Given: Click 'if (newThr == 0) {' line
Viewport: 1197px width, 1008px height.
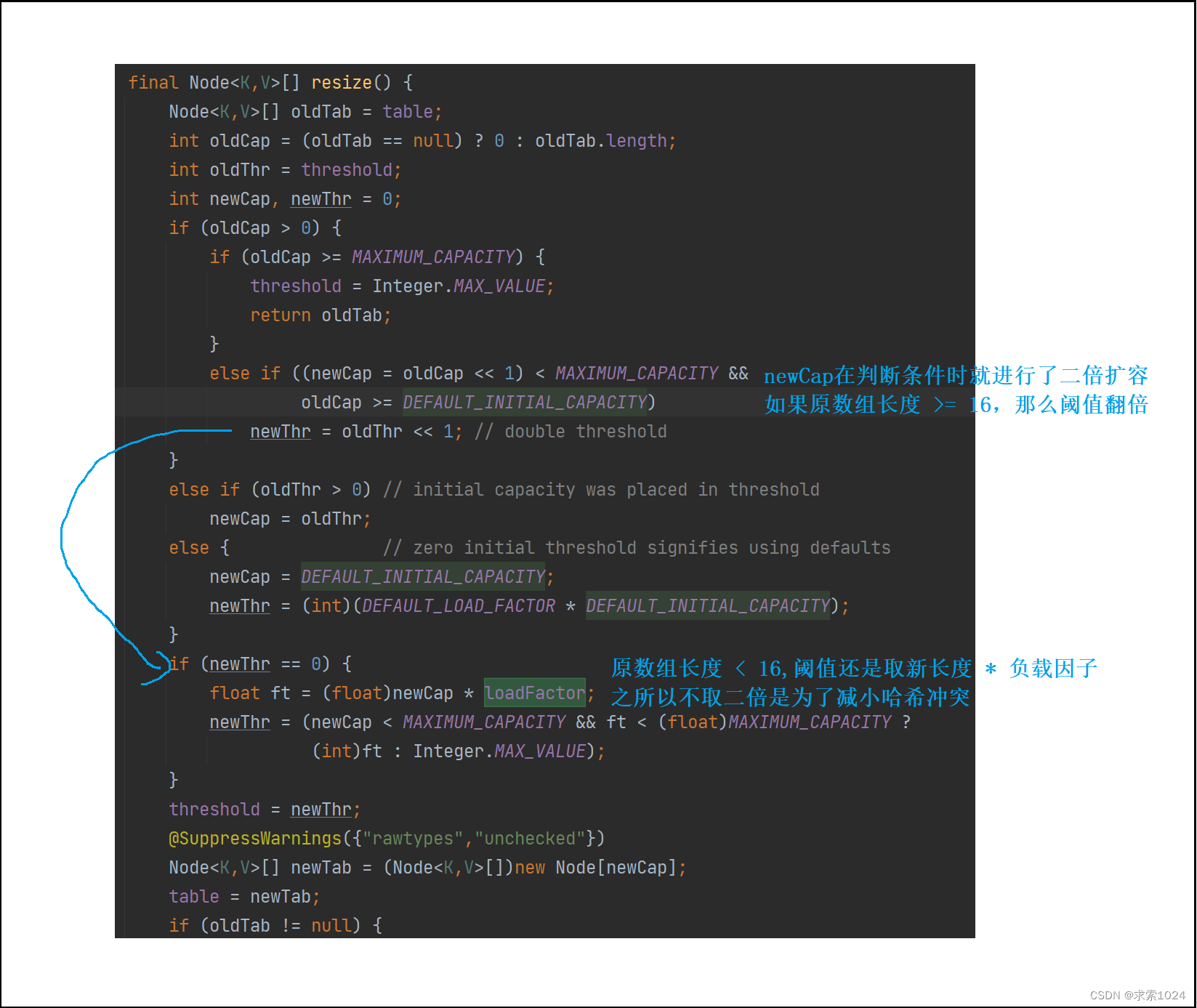Looking at the screenshot, I should click(260, 664).
